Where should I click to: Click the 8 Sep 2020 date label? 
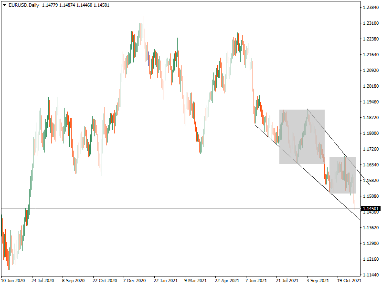point(73,281)
